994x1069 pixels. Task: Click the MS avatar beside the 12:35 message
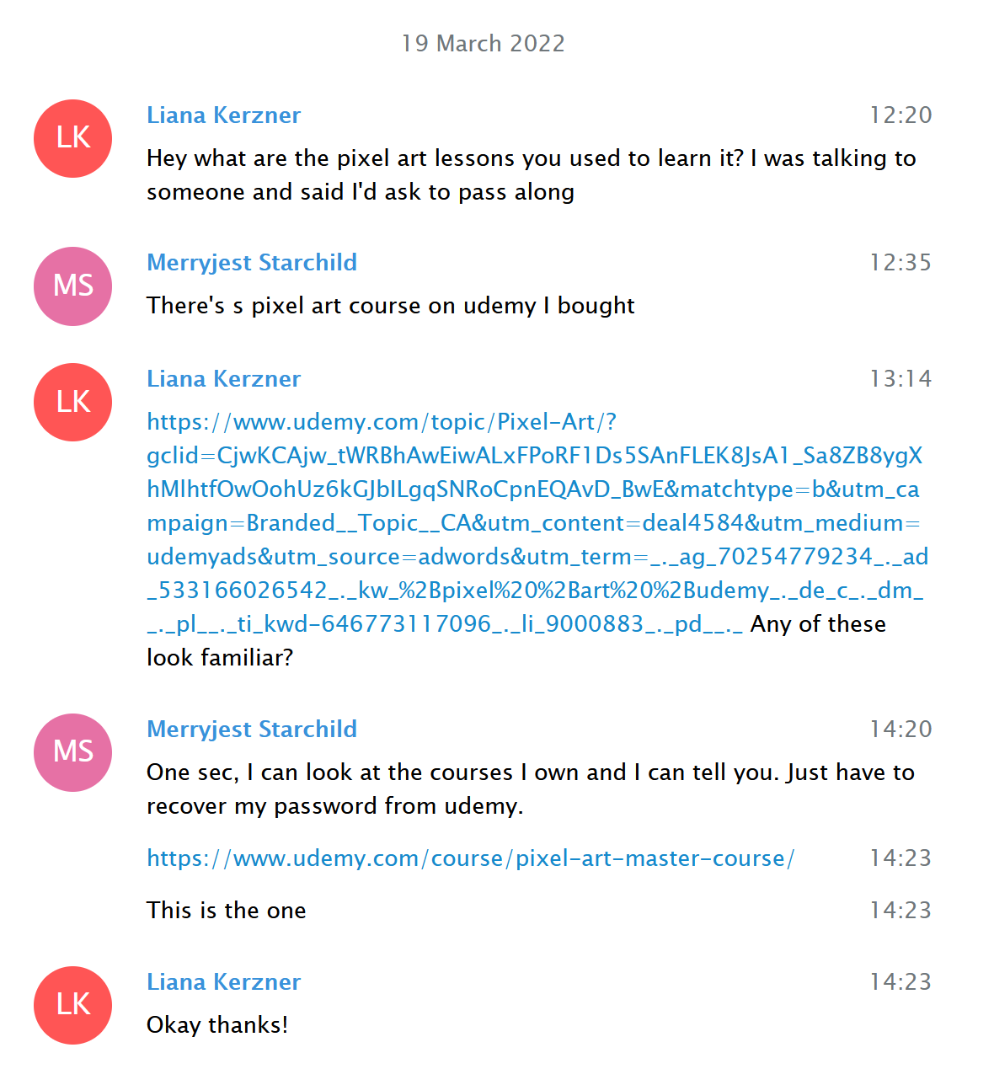click(73, 286)
